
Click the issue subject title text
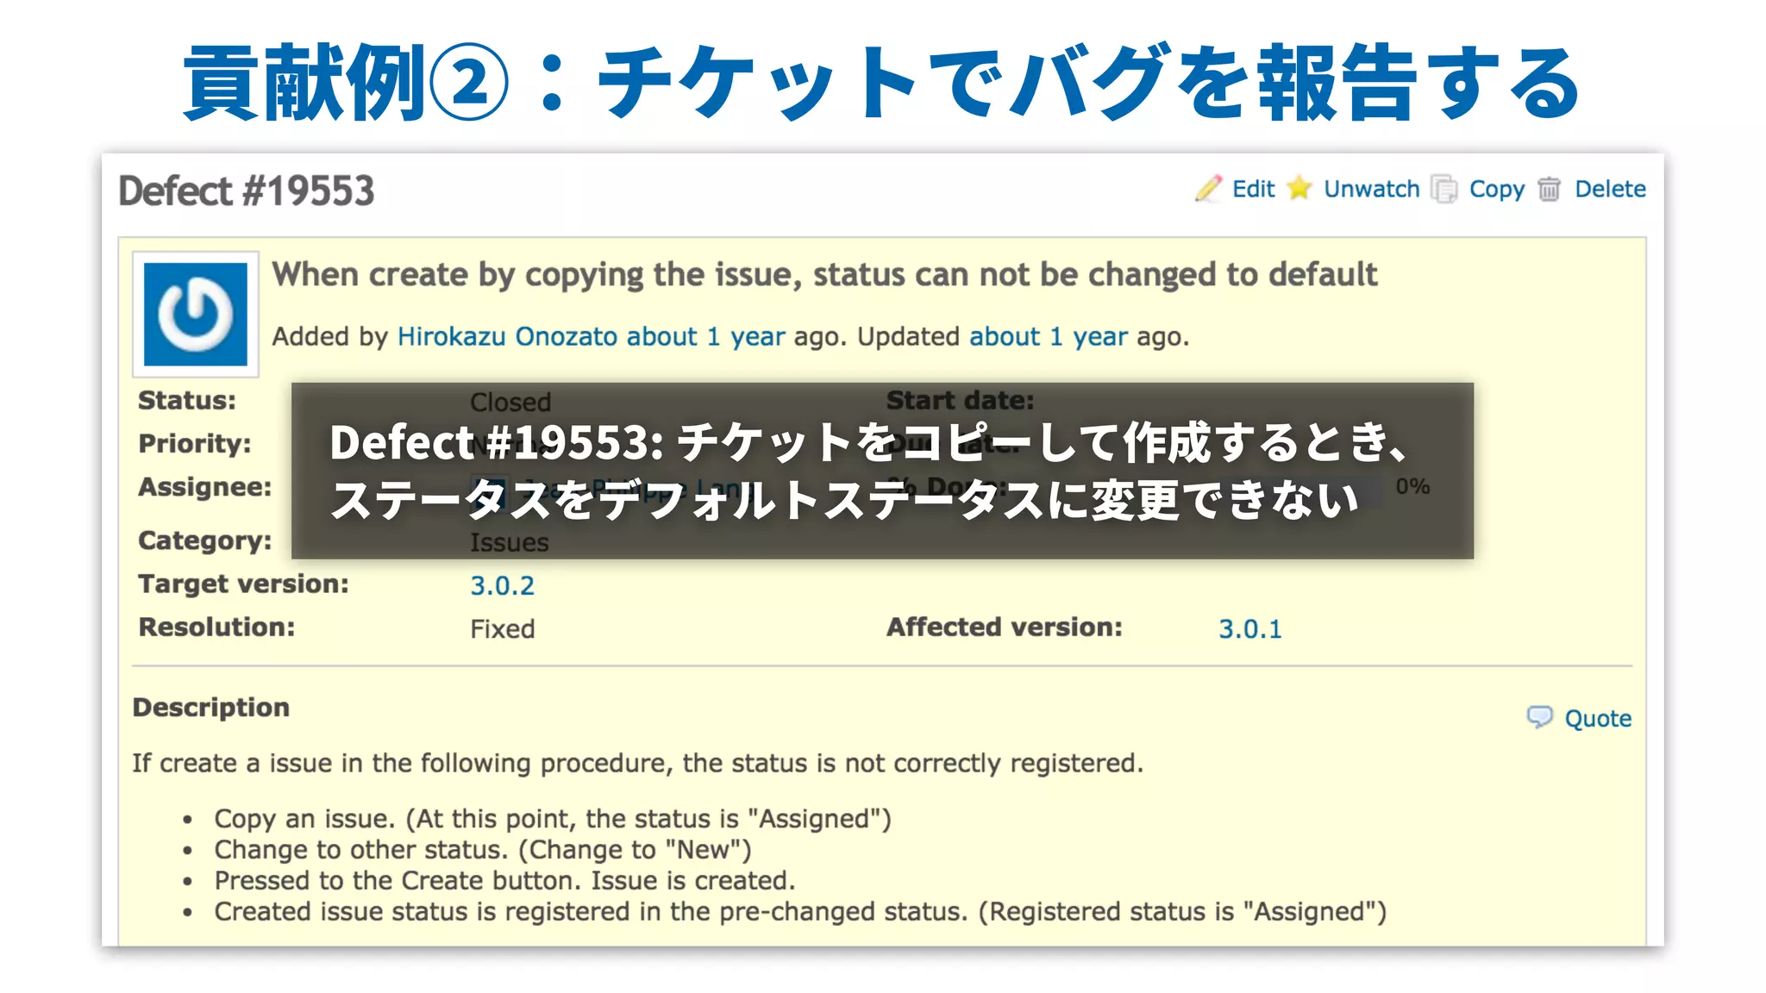pos(824,274)
